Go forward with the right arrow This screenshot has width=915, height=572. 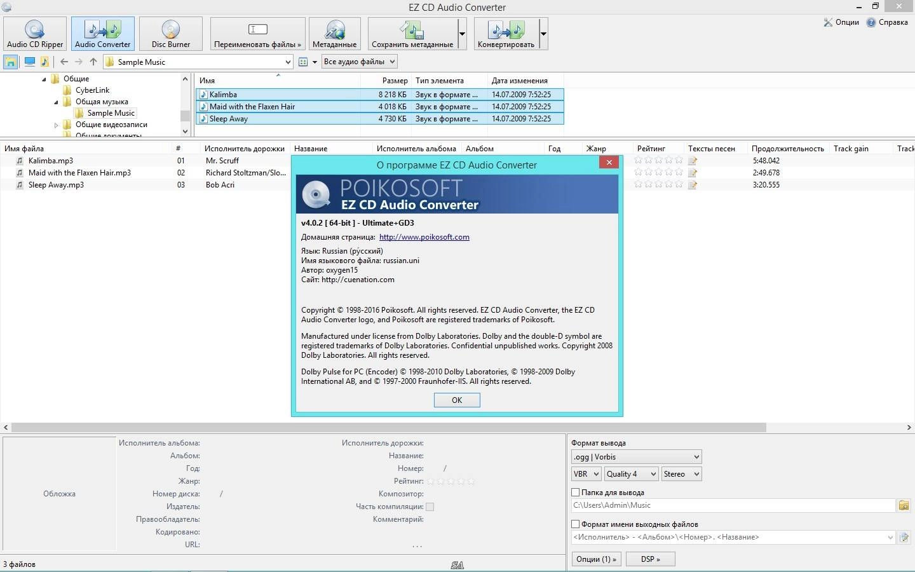click(x=78, y=62)
